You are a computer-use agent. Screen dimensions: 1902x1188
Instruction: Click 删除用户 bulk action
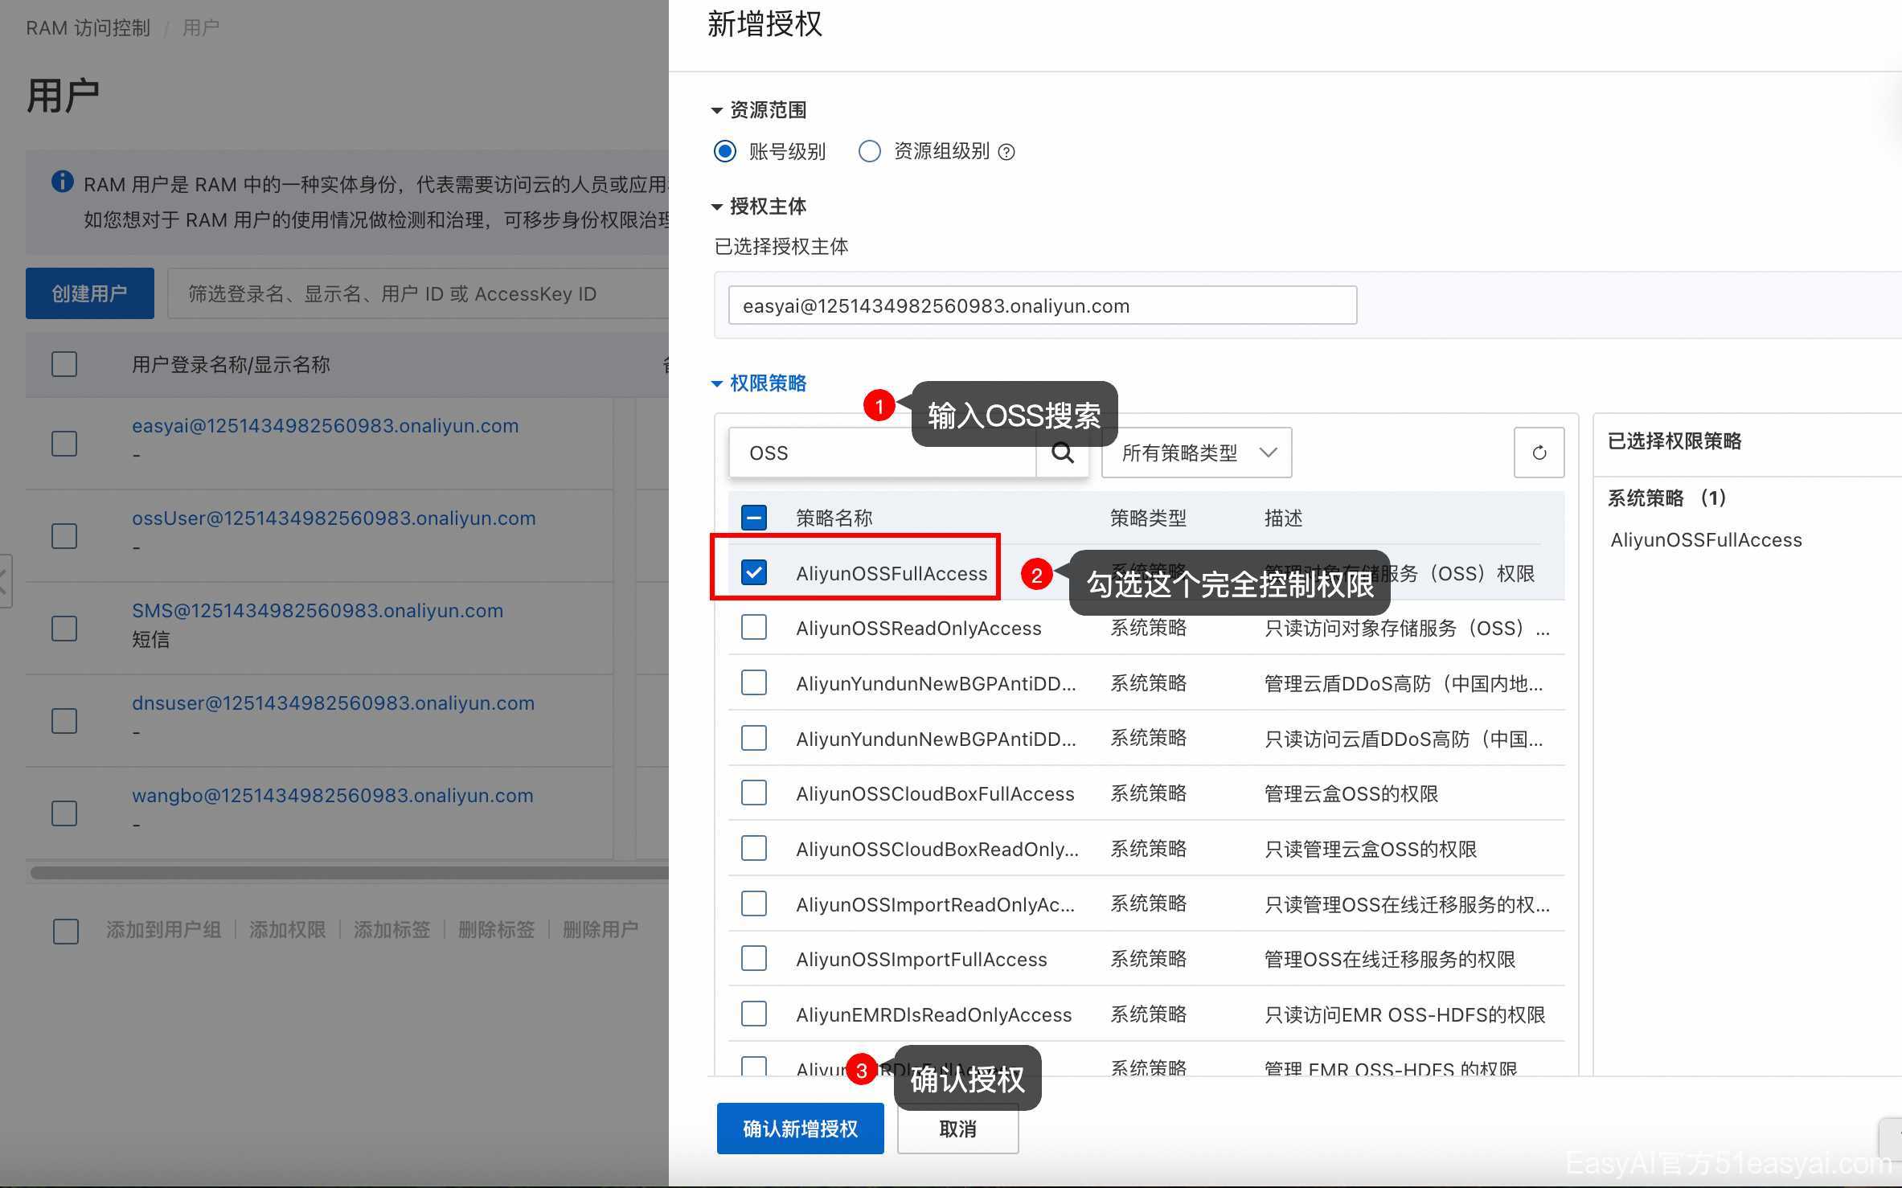601,930
